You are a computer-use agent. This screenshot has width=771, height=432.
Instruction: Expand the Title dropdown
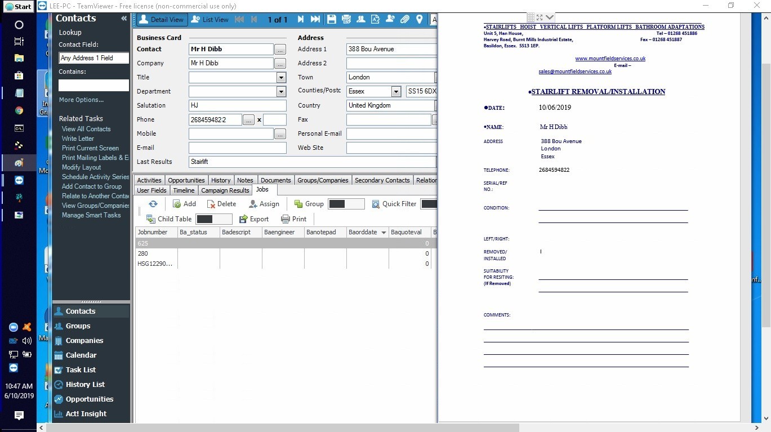pyautogui.click(x=281, y=78)
